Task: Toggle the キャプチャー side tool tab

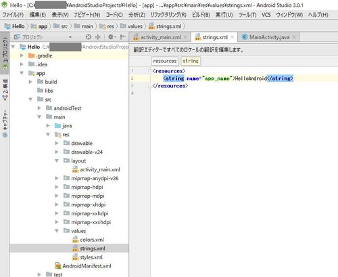Action: pyautogui.click(x=5, y=123)
